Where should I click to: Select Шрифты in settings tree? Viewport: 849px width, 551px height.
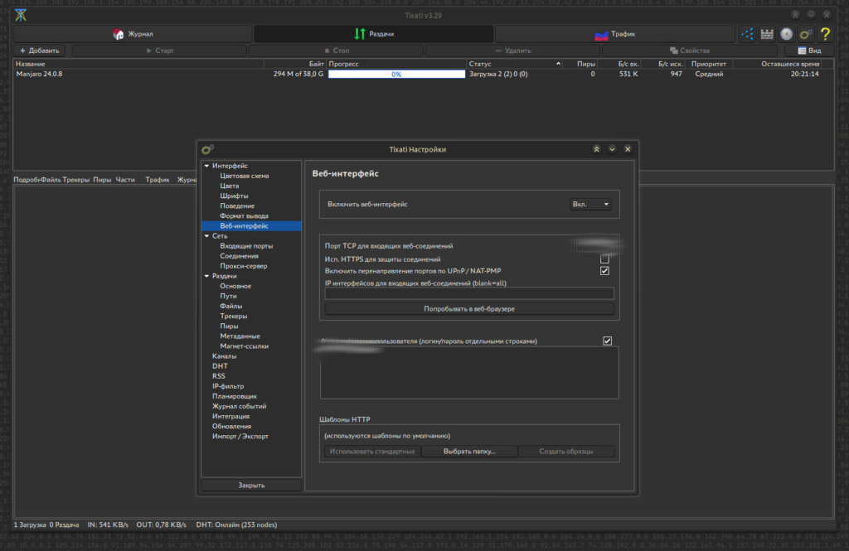point(234,196)
